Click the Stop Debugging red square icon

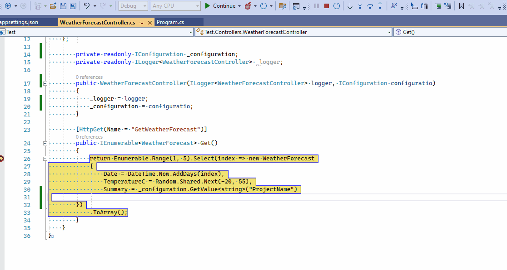click(326, 6)
